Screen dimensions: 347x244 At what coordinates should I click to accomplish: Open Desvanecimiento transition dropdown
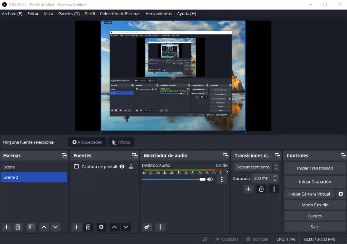pos(256,167)
